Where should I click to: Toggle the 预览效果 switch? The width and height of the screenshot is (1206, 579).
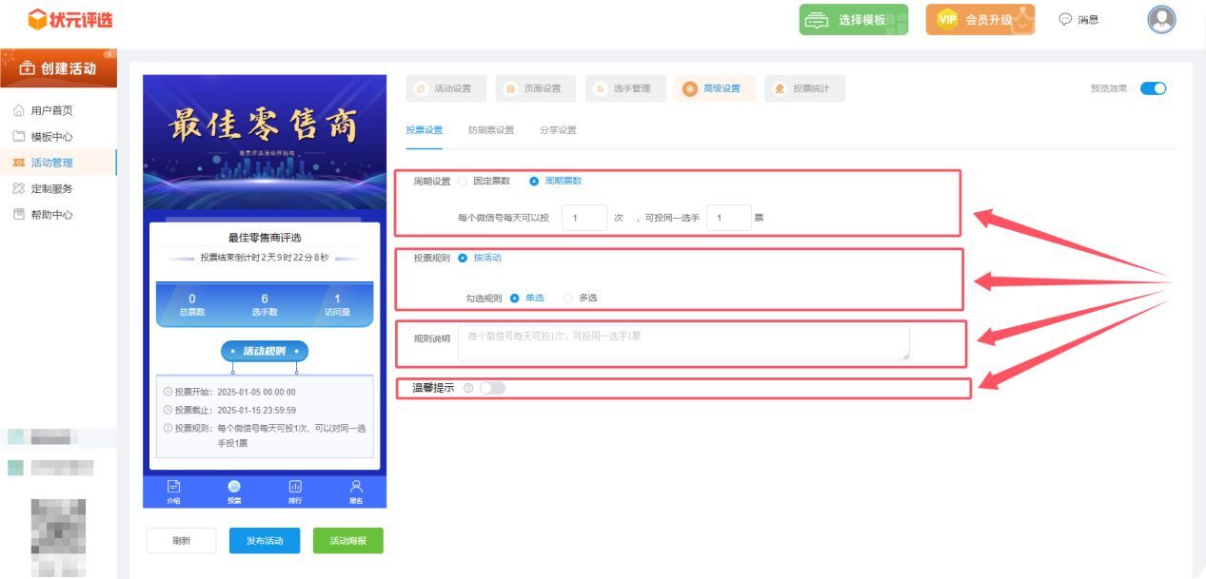pos(1153,88)
